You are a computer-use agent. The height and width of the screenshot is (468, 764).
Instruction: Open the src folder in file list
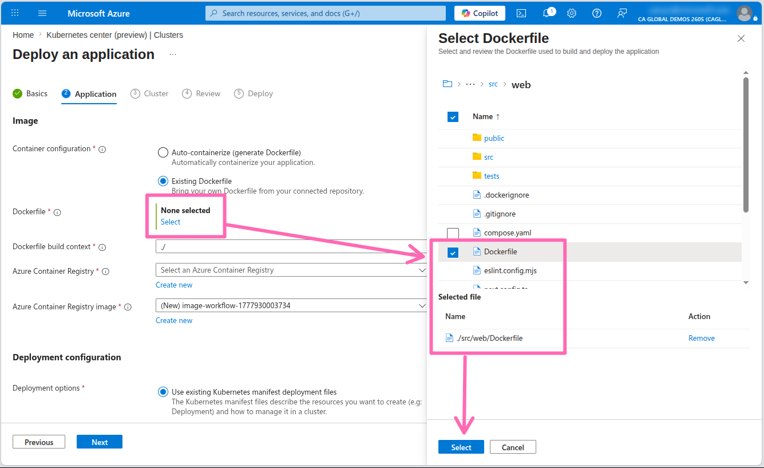(x=489, y=157)
